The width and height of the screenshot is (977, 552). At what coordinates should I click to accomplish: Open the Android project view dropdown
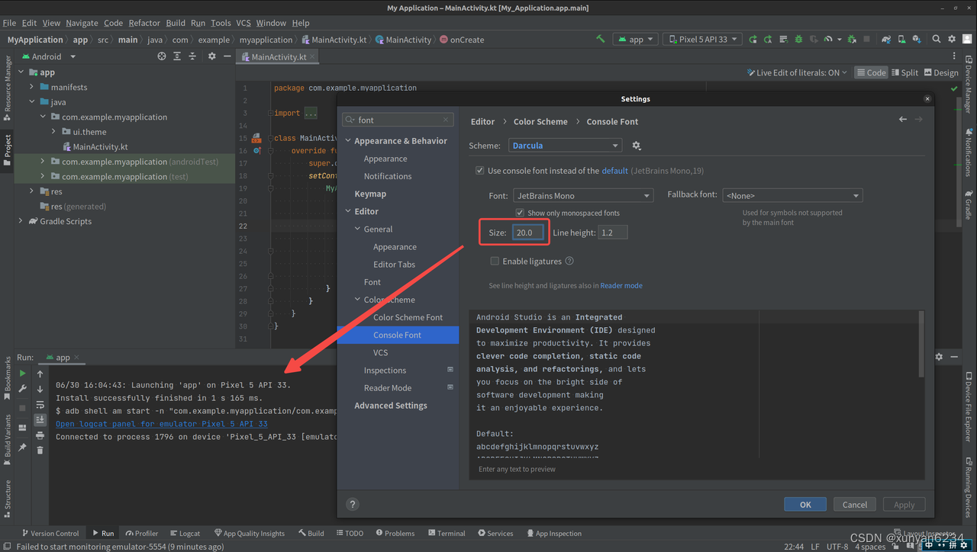pyautogui.click(x=48, y=56)
